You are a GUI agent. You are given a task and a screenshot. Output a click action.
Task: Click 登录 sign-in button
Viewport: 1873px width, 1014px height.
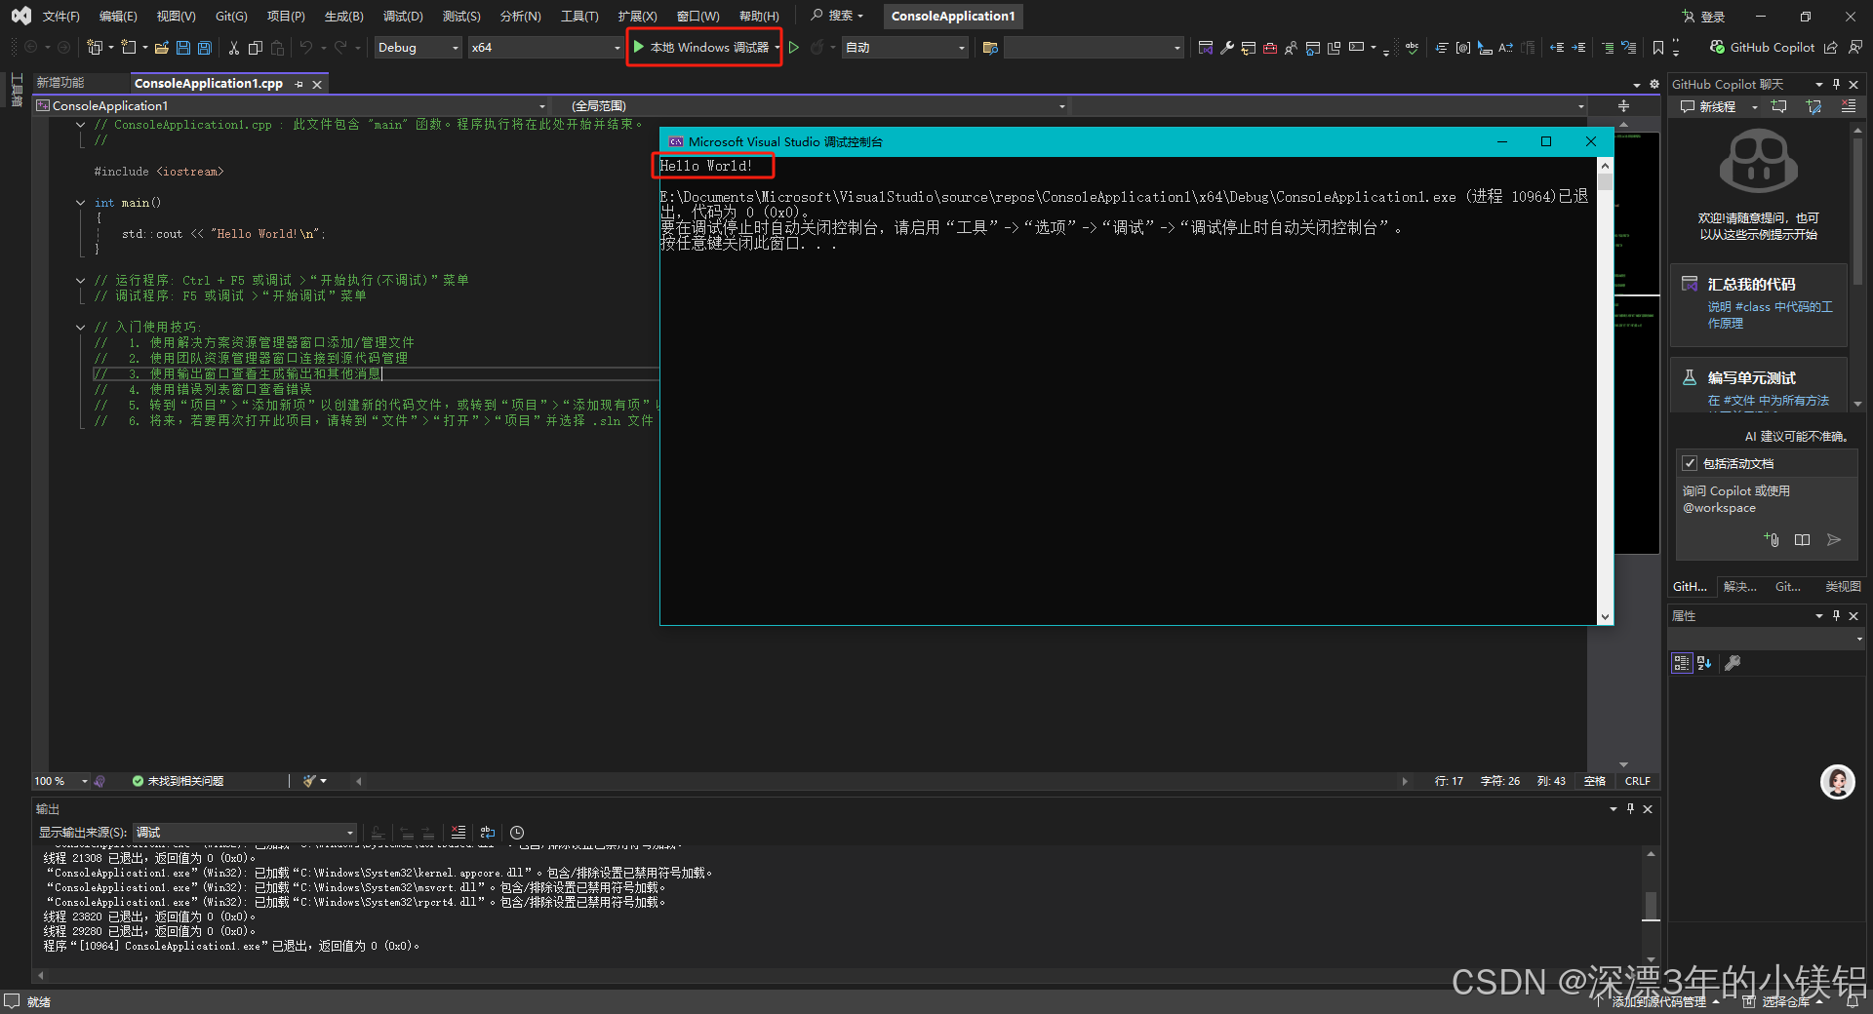(x=1704, y=17)
